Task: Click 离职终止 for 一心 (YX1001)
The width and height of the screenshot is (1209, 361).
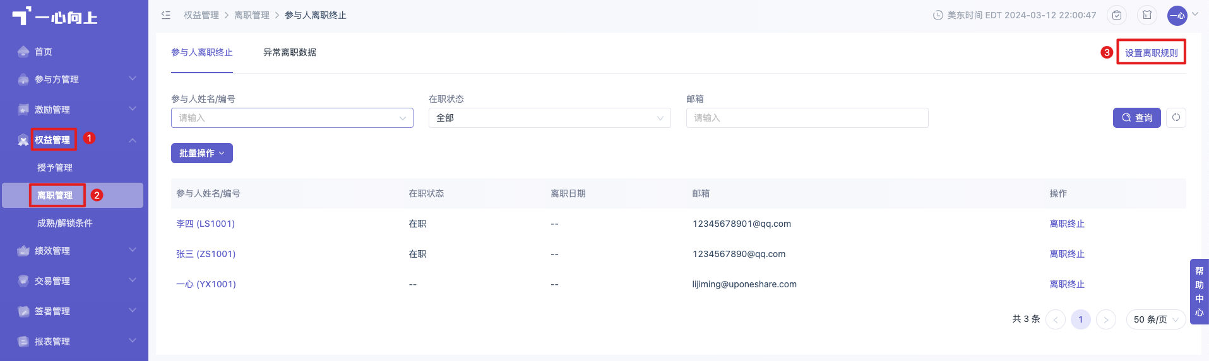Action: click(x=1067, y=284)
